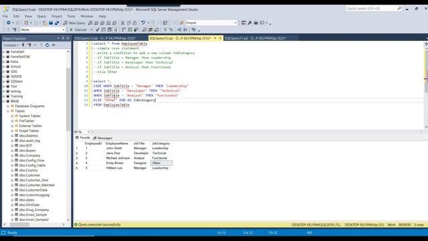Pin the Object Explorer panel
Screen dimensions: 428x241
click(63, 38)
